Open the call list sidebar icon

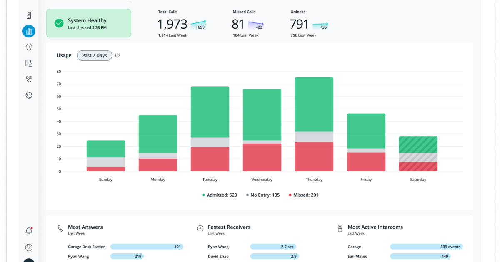29,79
